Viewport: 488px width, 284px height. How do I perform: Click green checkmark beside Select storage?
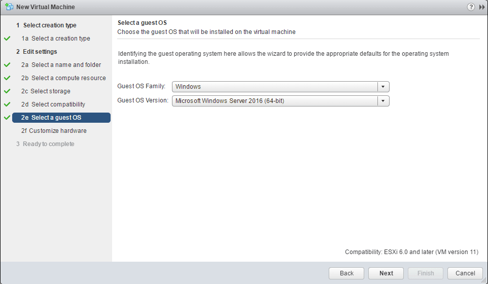point(7,91)
